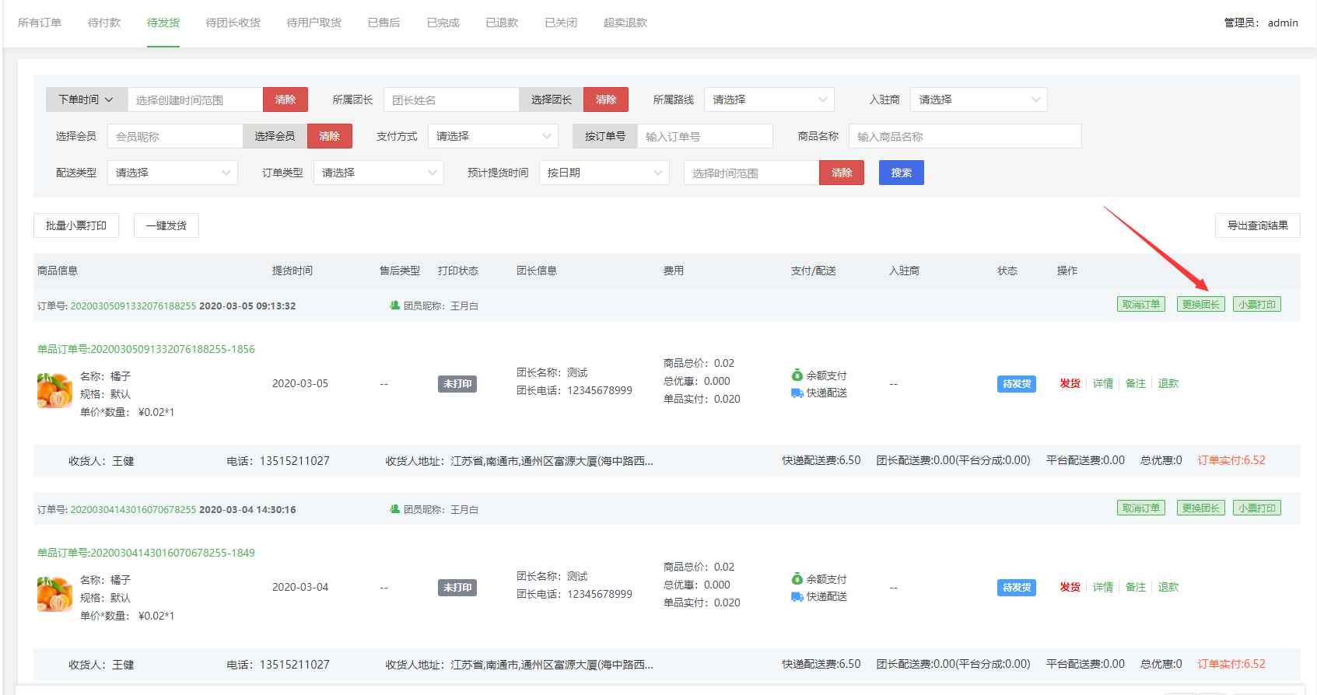Viewport: 1317px width, 695px height.
Task: Click the 快递配送 truck icon in first order
Action: pyautogui.click(x=797, y=393)
